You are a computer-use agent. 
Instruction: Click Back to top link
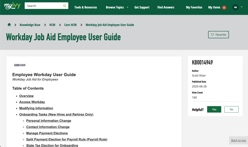pos(238,140)
